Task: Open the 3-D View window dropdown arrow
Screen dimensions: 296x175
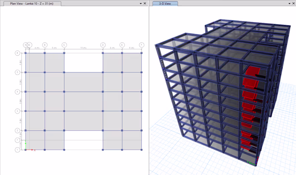Action: [289, 3]
